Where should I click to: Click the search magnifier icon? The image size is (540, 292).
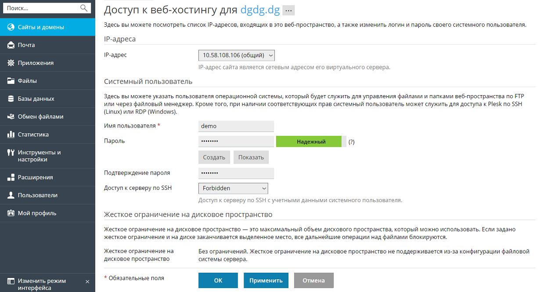coord(84,8)
